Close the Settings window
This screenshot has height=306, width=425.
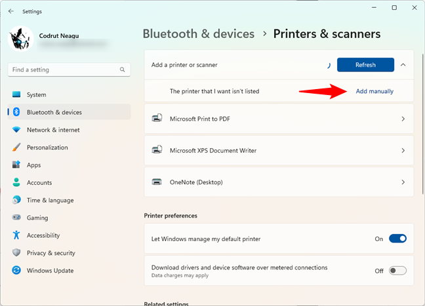click(x=415, y=8)
